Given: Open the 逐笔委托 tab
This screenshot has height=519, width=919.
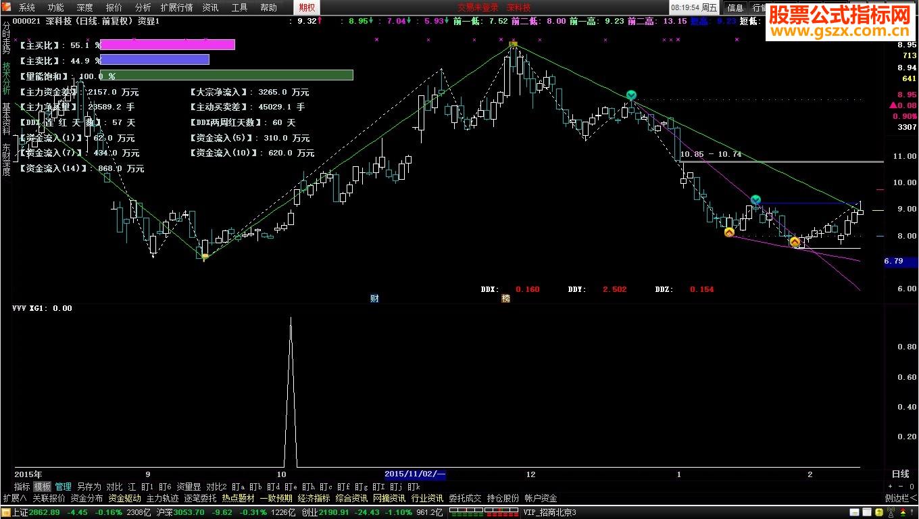Looking at the screenshot, I should click(x=200, y=498).
